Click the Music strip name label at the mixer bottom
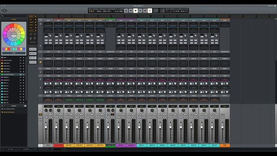The width and height of the screenshot is (277, 156). 48,145
